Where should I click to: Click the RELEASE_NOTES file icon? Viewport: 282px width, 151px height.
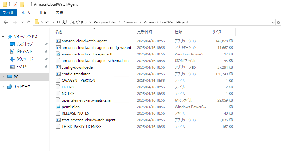58,113
